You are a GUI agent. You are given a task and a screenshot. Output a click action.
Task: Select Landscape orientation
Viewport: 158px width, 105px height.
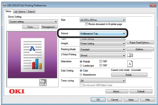pos(81,66)
